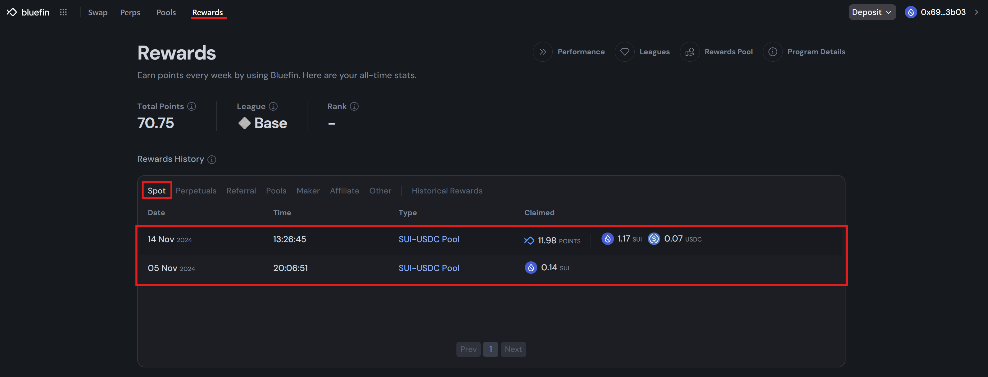Open the wallet address 0x69...3b03 menu
Screen dimensions: 988x377
pos(943,12)
